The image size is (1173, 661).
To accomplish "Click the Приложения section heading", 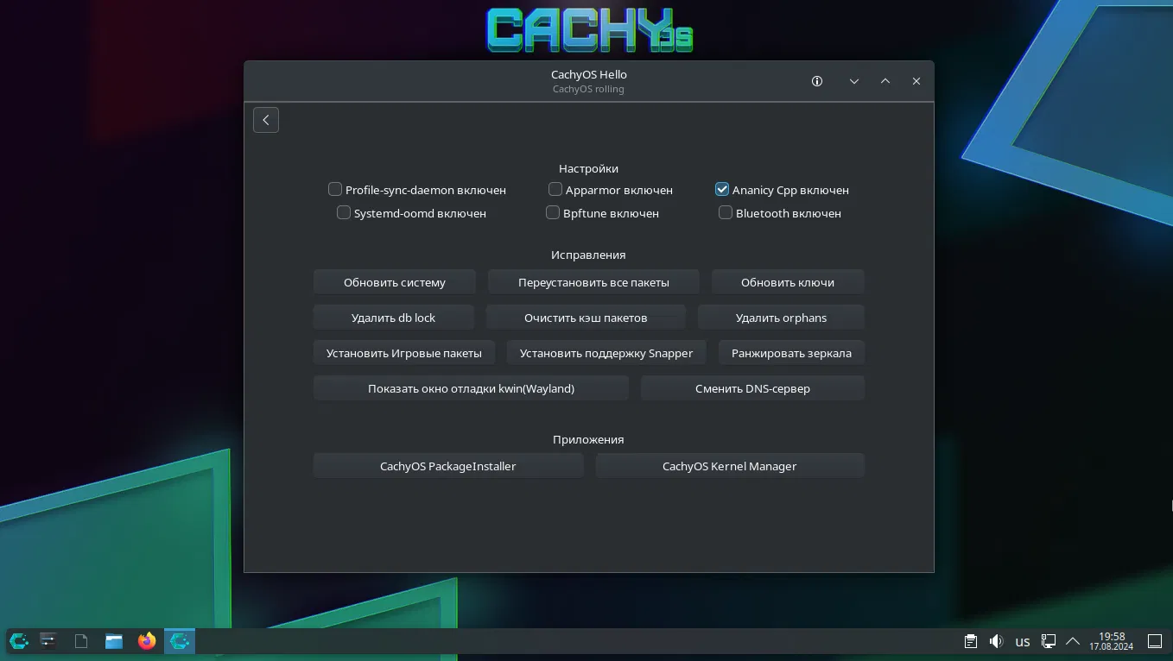I will pos(589,439).
